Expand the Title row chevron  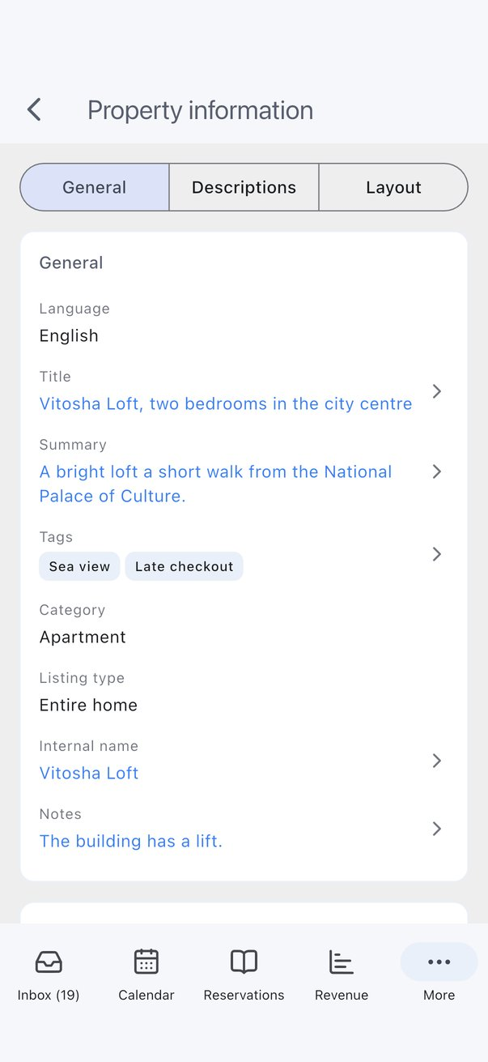coord(437,391)
